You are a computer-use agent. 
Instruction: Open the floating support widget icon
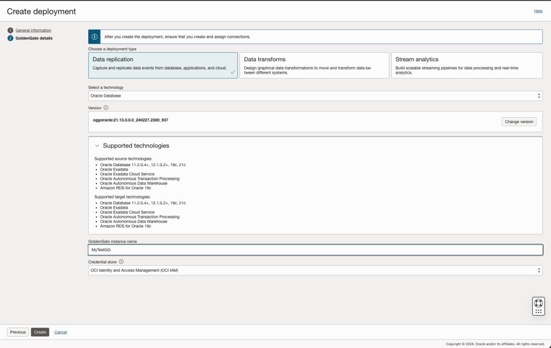click(x=538, y=306)
